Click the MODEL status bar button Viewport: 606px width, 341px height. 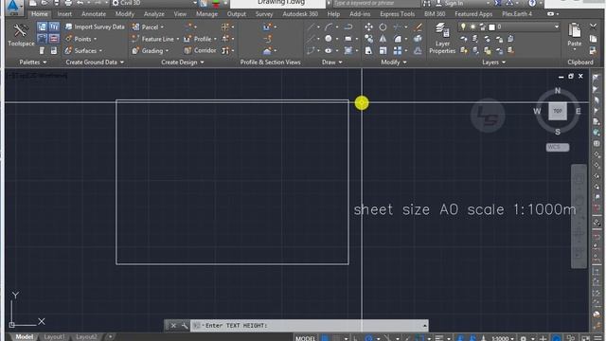pyautogui.click(x=305, y=338)
